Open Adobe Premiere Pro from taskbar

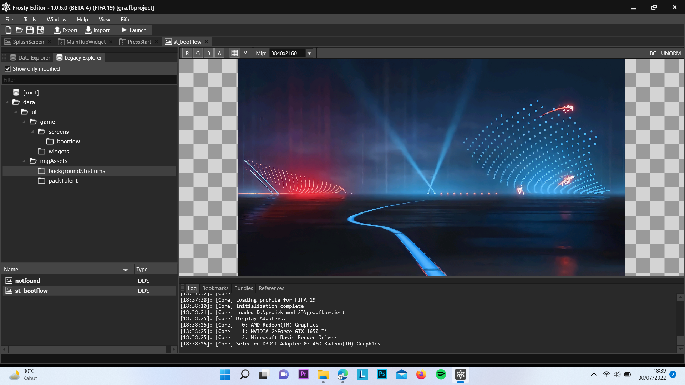[304, 374]
